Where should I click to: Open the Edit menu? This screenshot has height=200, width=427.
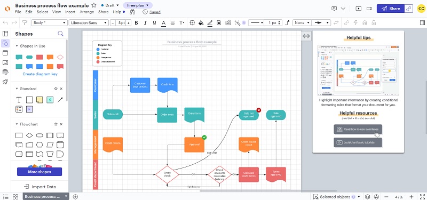pos(29,12)
